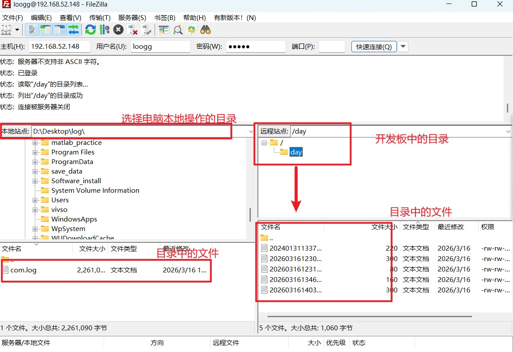Toggle directory comparison
Viewport: 513px width, 352px height.
[178, 30]
